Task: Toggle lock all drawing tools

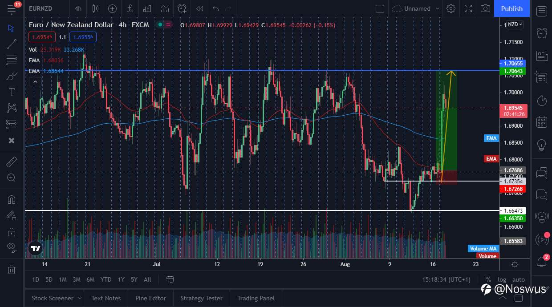Action: 12,232
